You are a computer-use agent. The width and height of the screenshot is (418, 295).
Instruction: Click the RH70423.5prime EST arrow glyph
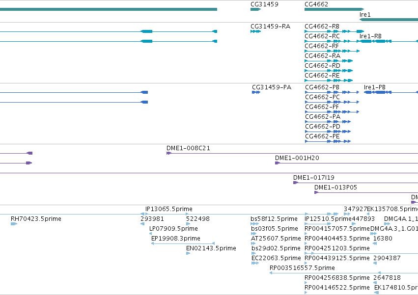click(14, 224)
